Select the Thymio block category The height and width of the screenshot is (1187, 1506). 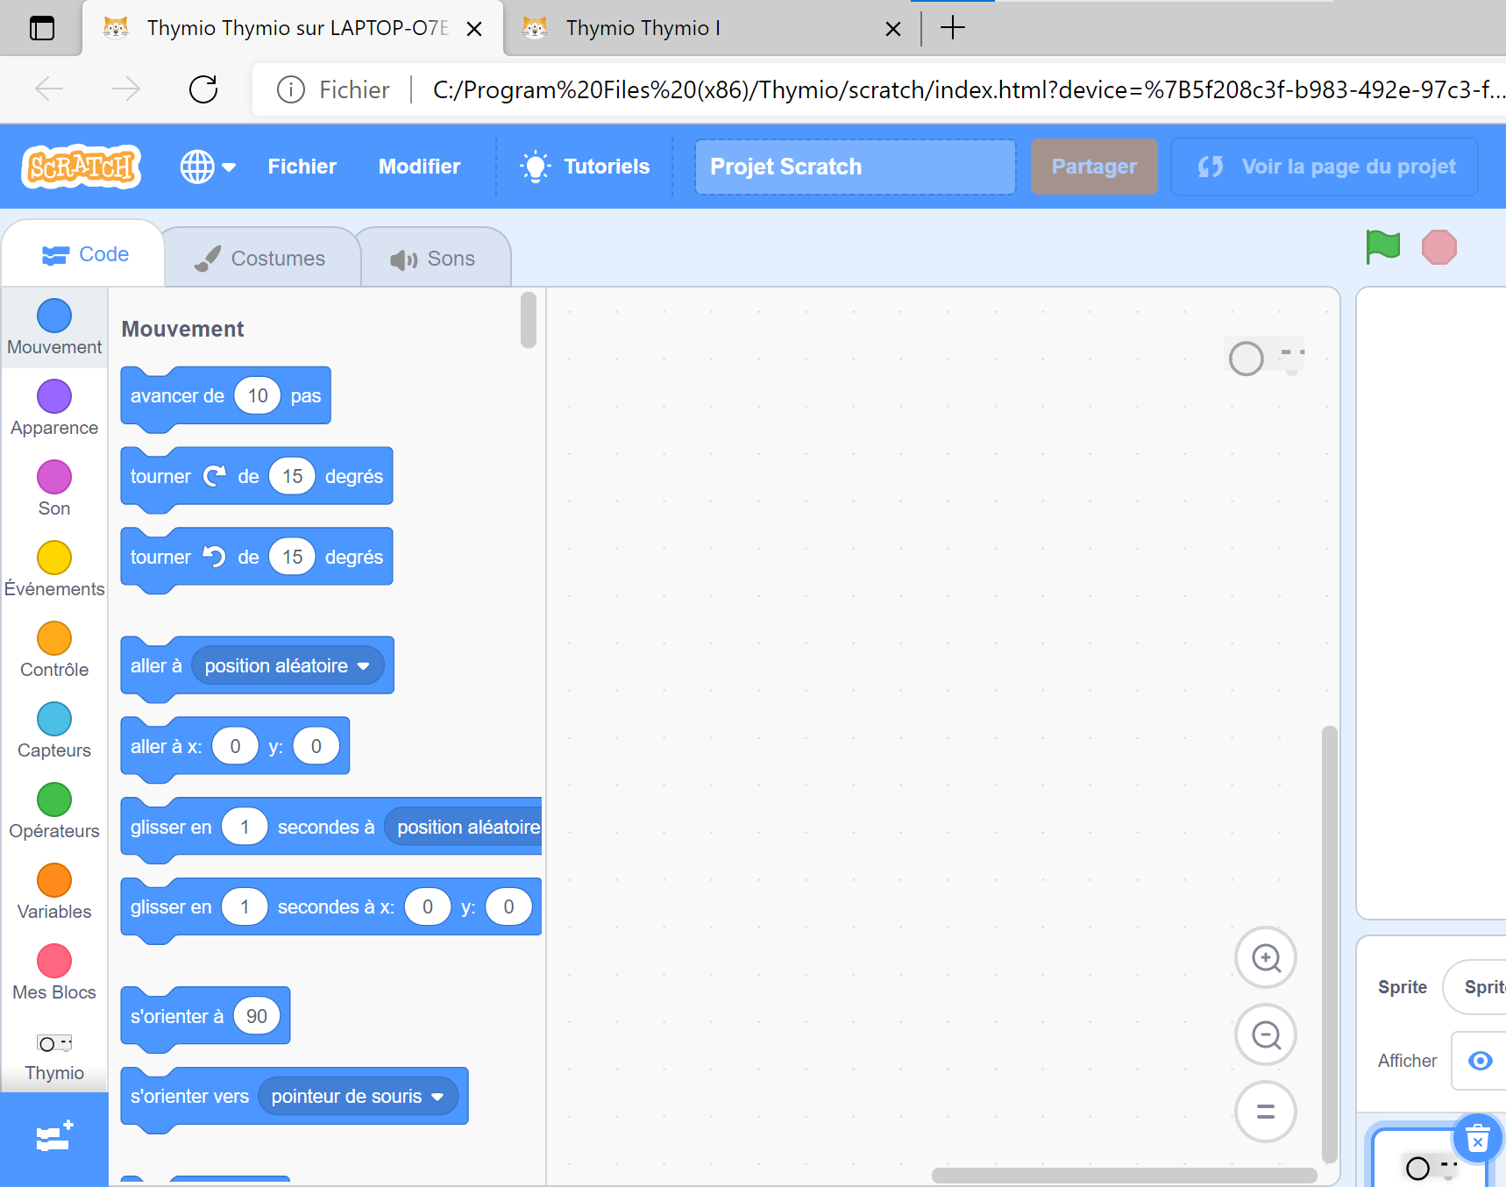(x=54, y=1056)
